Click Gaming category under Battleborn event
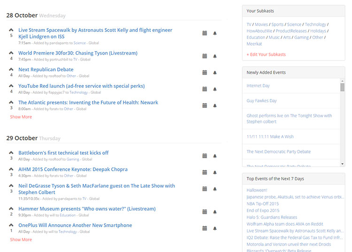The width and height of the screenshot is (352, 252). (73, 160)
